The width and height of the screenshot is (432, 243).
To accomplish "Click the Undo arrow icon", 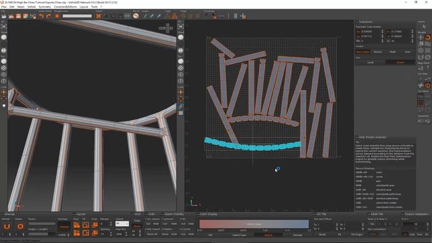I will [x=41, y=16].
